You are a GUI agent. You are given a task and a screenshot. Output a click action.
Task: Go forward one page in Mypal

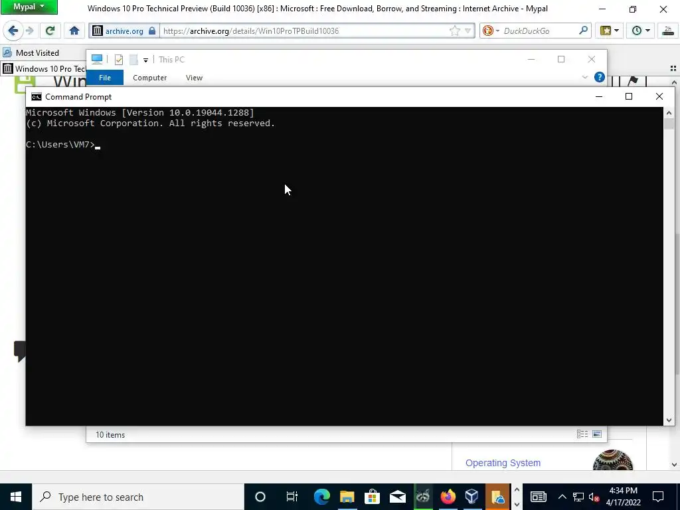[x=29, y=31]
